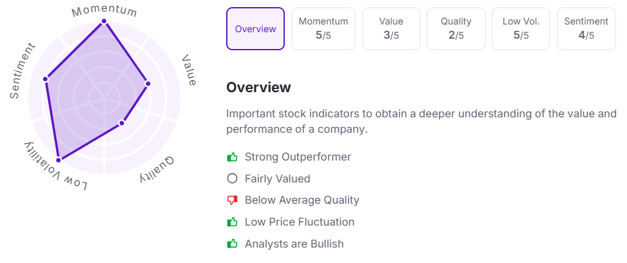The image size is (627, 263).
Task: Click the thumbs-up beside Analysts are Bullish
Action: coord(233,244)
